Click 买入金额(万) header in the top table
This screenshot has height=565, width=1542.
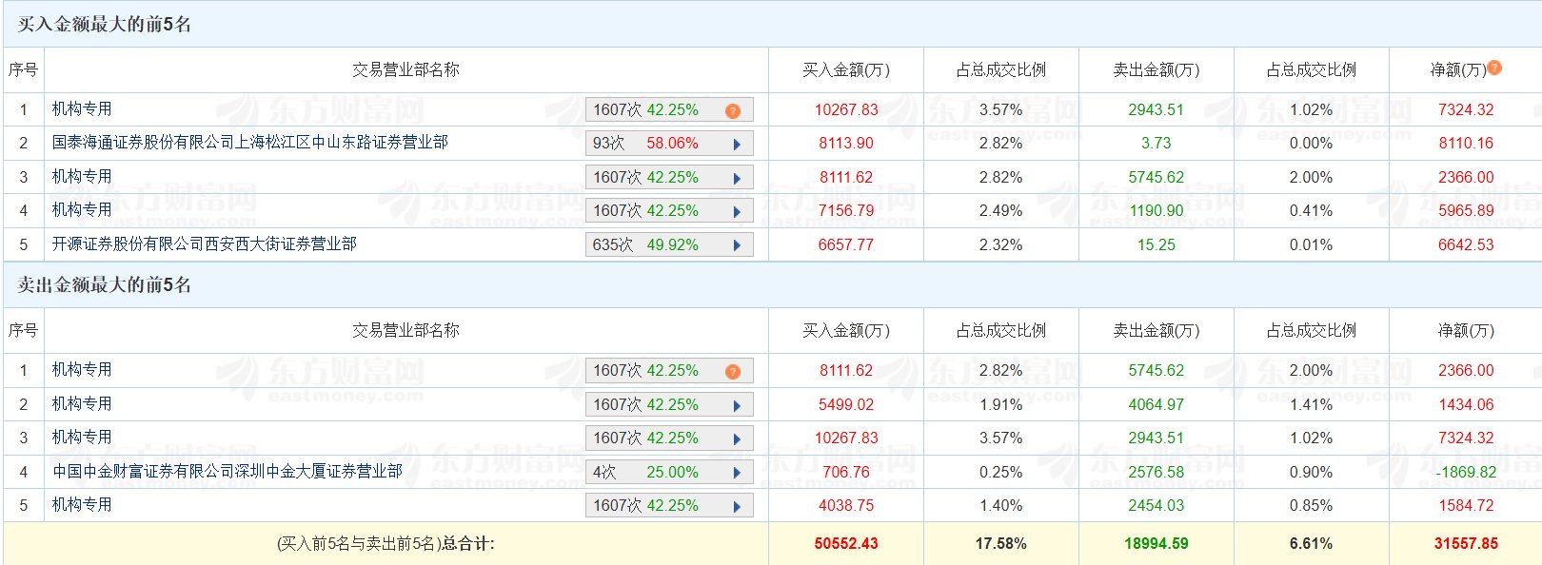(x=845, y=69)
